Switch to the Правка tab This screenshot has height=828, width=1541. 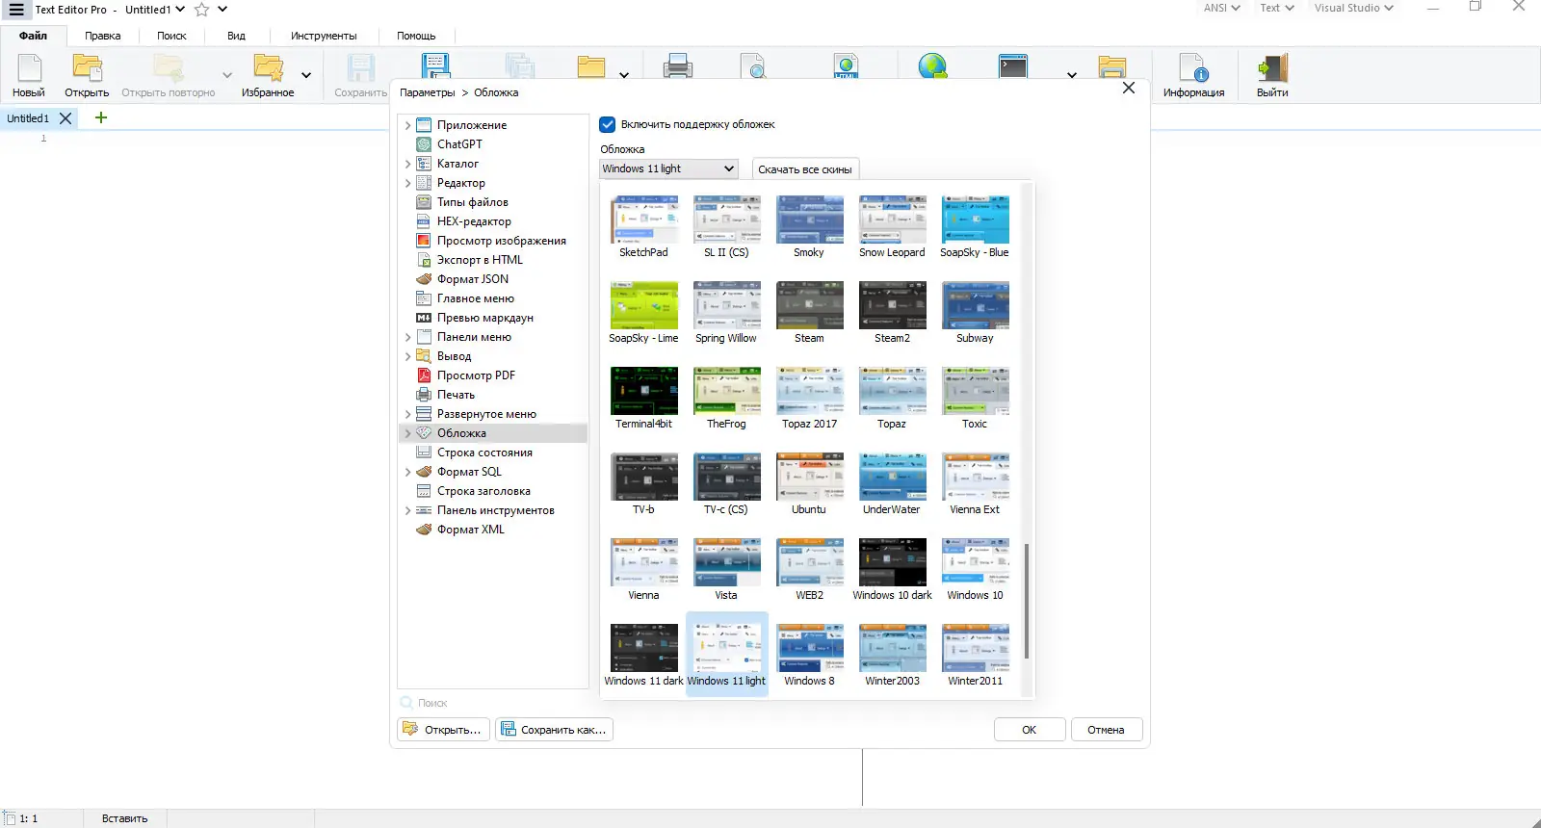pos(102,36)
